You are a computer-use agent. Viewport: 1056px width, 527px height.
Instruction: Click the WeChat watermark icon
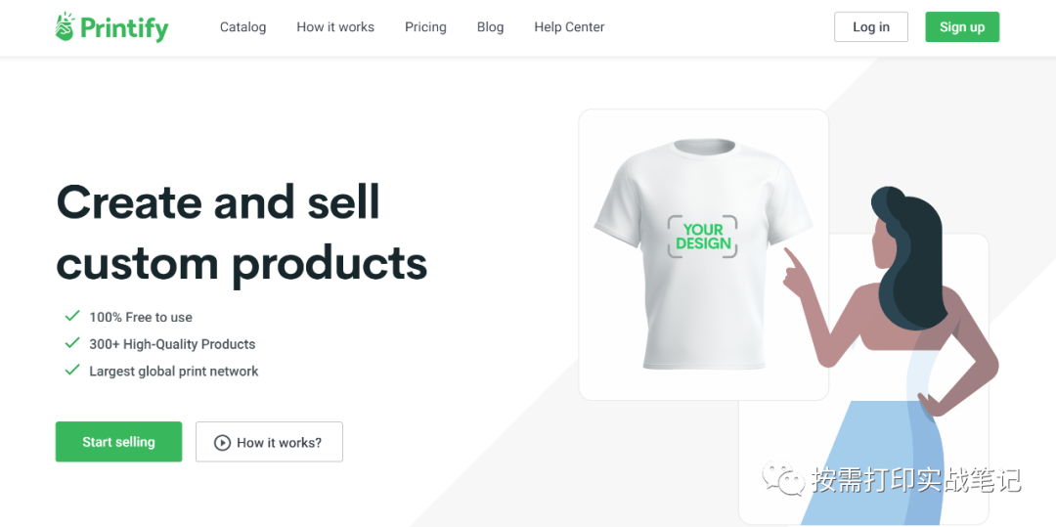point(783,478)
